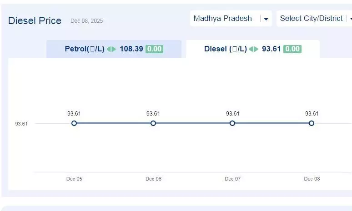Open the Madhya Pradesh state dropdown

coord(223,19)
